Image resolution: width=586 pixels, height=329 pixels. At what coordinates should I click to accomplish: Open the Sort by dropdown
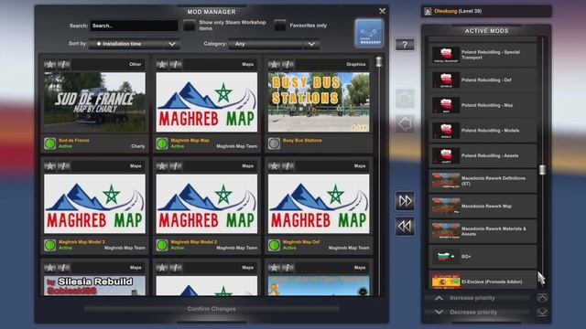point(135,44)
